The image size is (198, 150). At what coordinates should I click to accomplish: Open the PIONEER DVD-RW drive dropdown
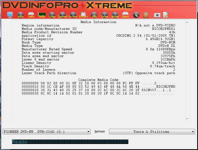47,132
